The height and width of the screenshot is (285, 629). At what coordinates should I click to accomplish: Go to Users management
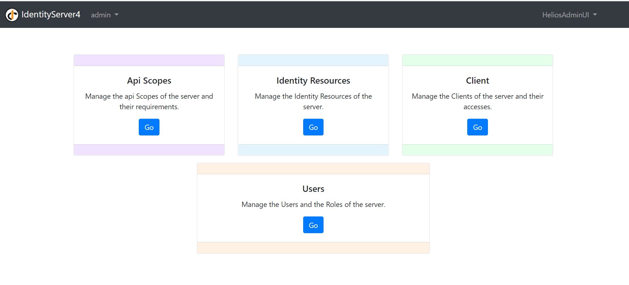313,225
